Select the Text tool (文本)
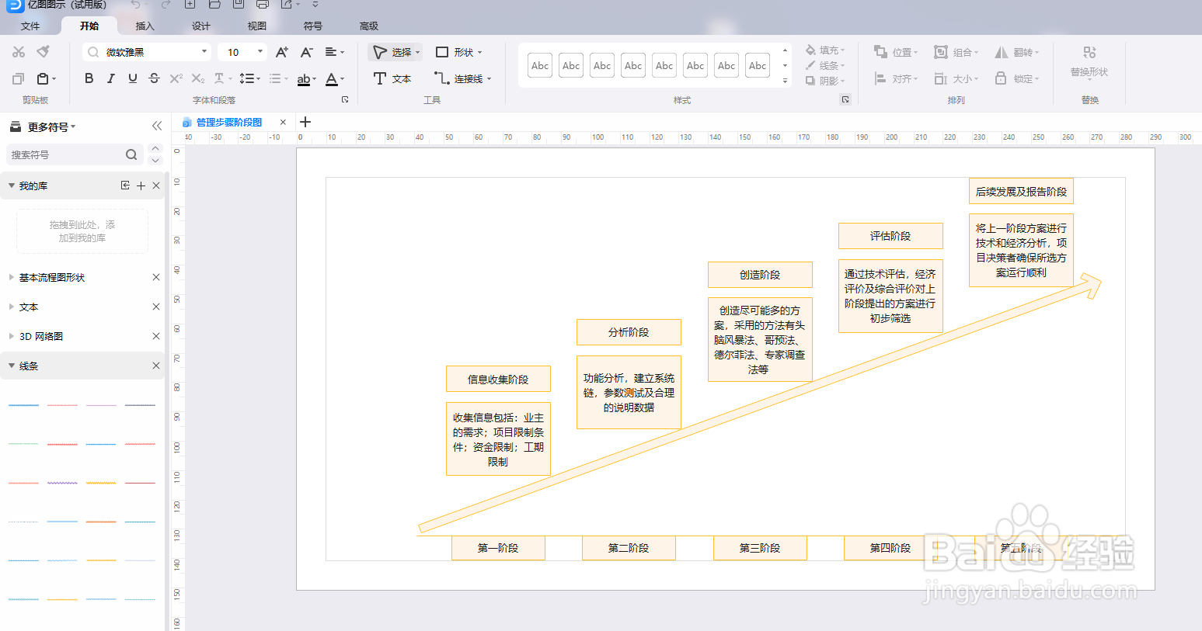Image resolution: width=1202 pixels, height=631 pixels. pos(392,78)
